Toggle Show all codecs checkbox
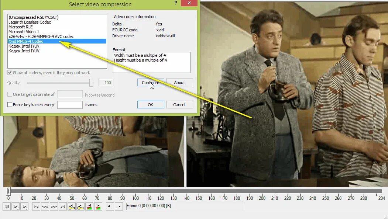The image size is (388, 219). 10,72
